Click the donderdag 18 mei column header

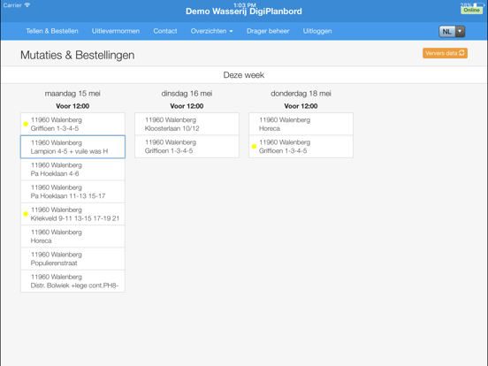[x=301, y=94]
